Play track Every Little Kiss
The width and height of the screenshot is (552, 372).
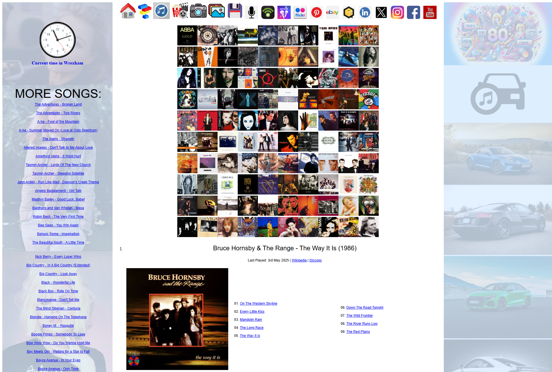[x=252, y=312]
